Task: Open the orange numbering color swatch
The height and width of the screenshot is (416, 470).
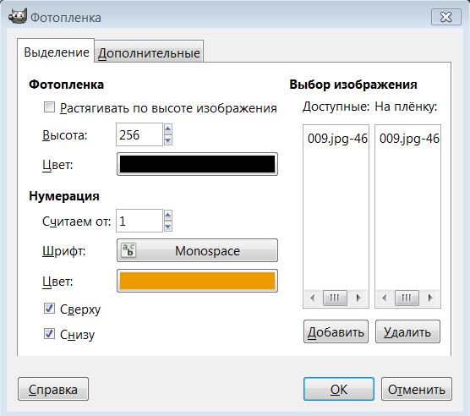Action: coord(197,281)
